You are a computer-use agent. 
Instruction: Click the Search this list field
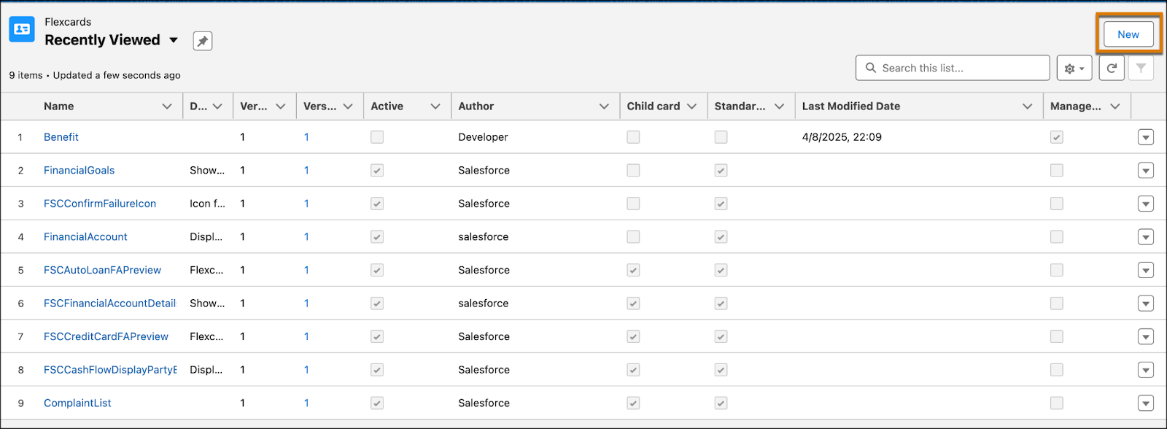point(953,68)
